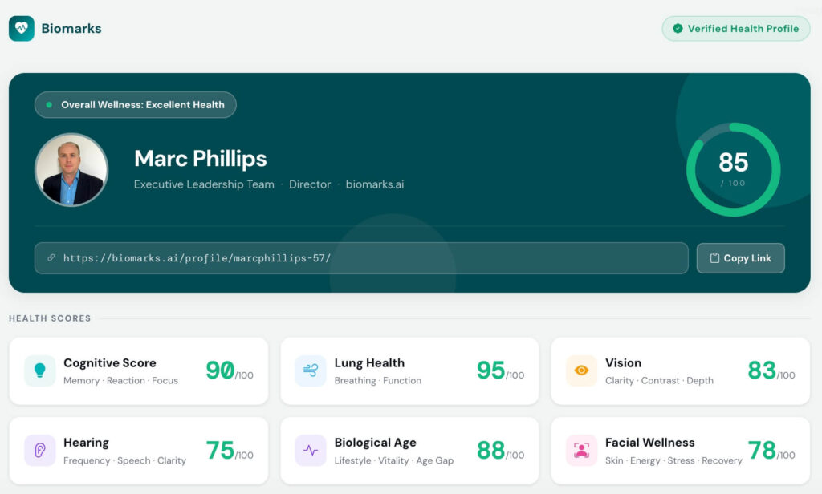This screenshot has width=822, height=494.
Task: Open the Facial Wellness card title
Action: pos(650,443)
